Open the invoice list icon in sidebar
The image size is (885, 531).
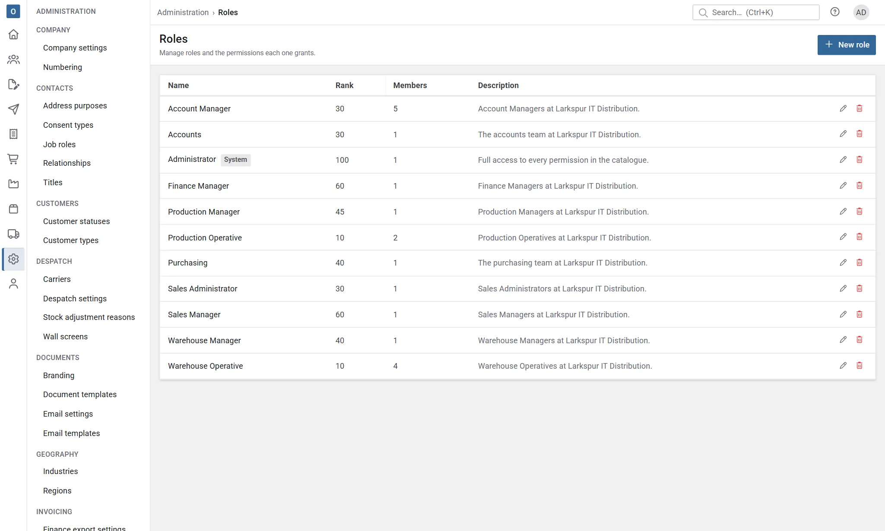point(13,134)
